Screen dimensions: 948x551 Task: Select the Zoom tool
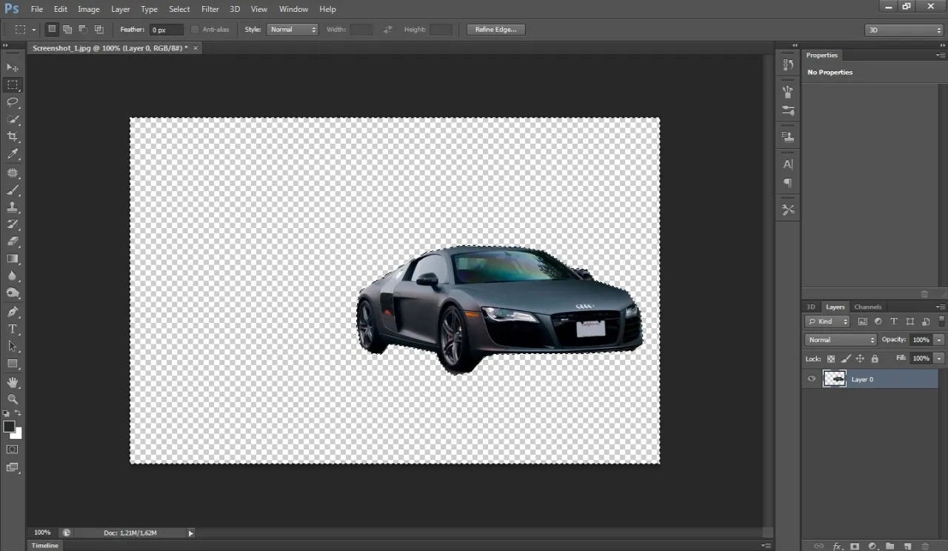point(13,399)
